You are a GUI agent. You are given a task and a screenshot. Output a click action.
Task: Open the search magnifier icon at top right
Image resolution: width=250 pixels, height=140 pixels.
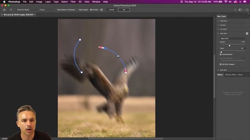[235, 10]
